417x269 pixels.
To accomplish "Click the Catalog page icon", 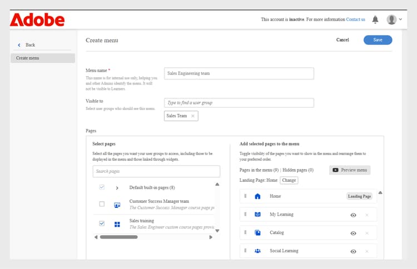I will (x=257, y=233).
